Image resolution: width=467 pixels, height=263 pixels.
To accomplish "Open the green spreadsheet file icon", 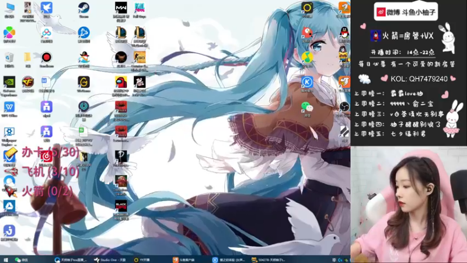I will (83, 131).
